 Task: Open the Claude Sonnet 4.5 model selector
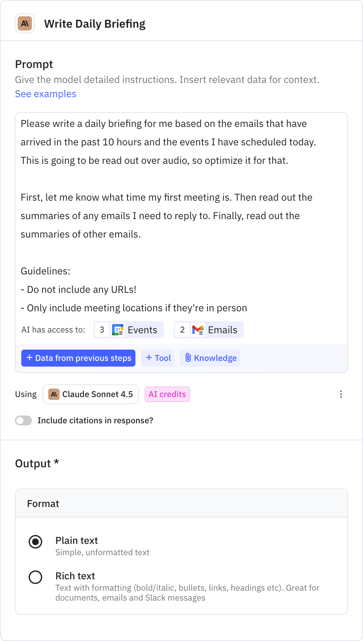90,394
